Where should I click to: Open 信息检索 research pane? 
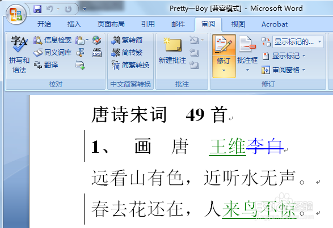53,40
